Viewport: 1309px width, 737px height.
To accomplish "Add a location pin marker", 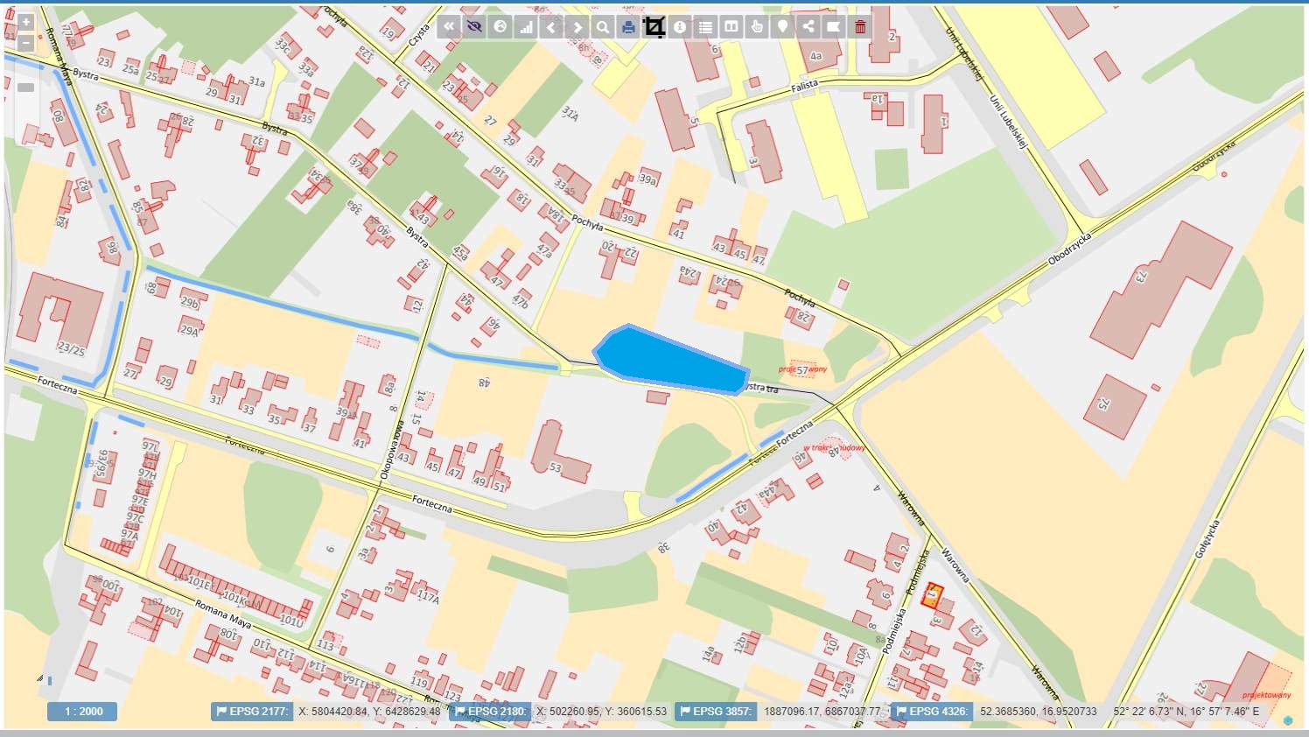I will [x=782, y=27].
